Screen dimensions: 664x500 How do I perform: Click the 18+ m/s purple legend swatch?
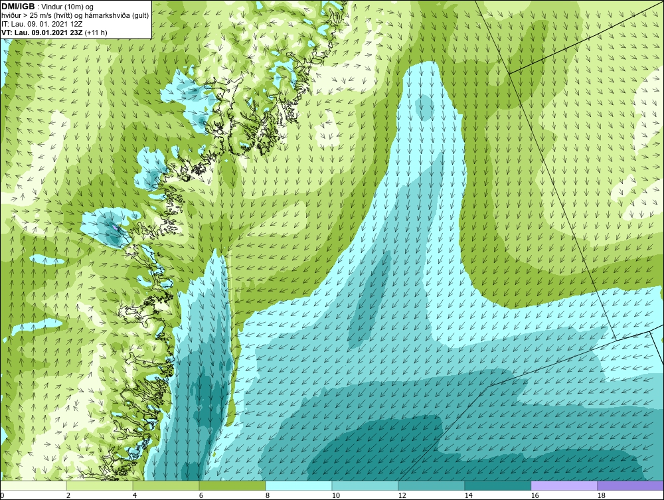630,485
